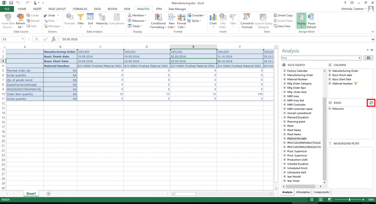Click the highlighted swap axes icon beside Rows

pos(371,103)
